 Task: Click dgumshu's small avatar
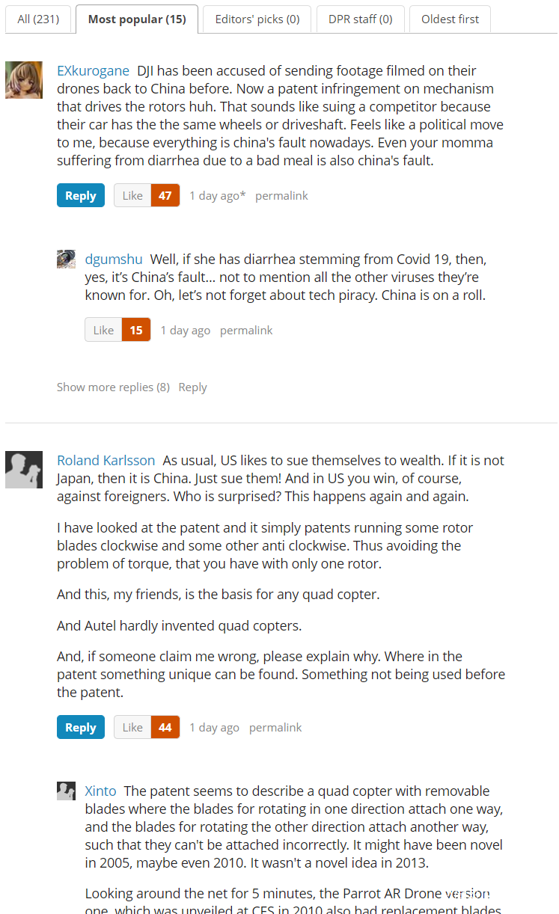pos(66,259)
